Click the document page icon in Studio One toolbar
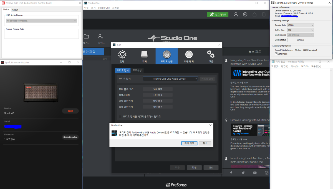This screenshot has width=333, height=189. 264,14
